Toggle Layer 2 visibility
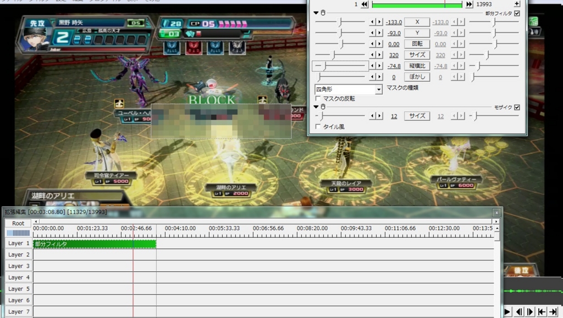563x318 pixels. point(18,254)
